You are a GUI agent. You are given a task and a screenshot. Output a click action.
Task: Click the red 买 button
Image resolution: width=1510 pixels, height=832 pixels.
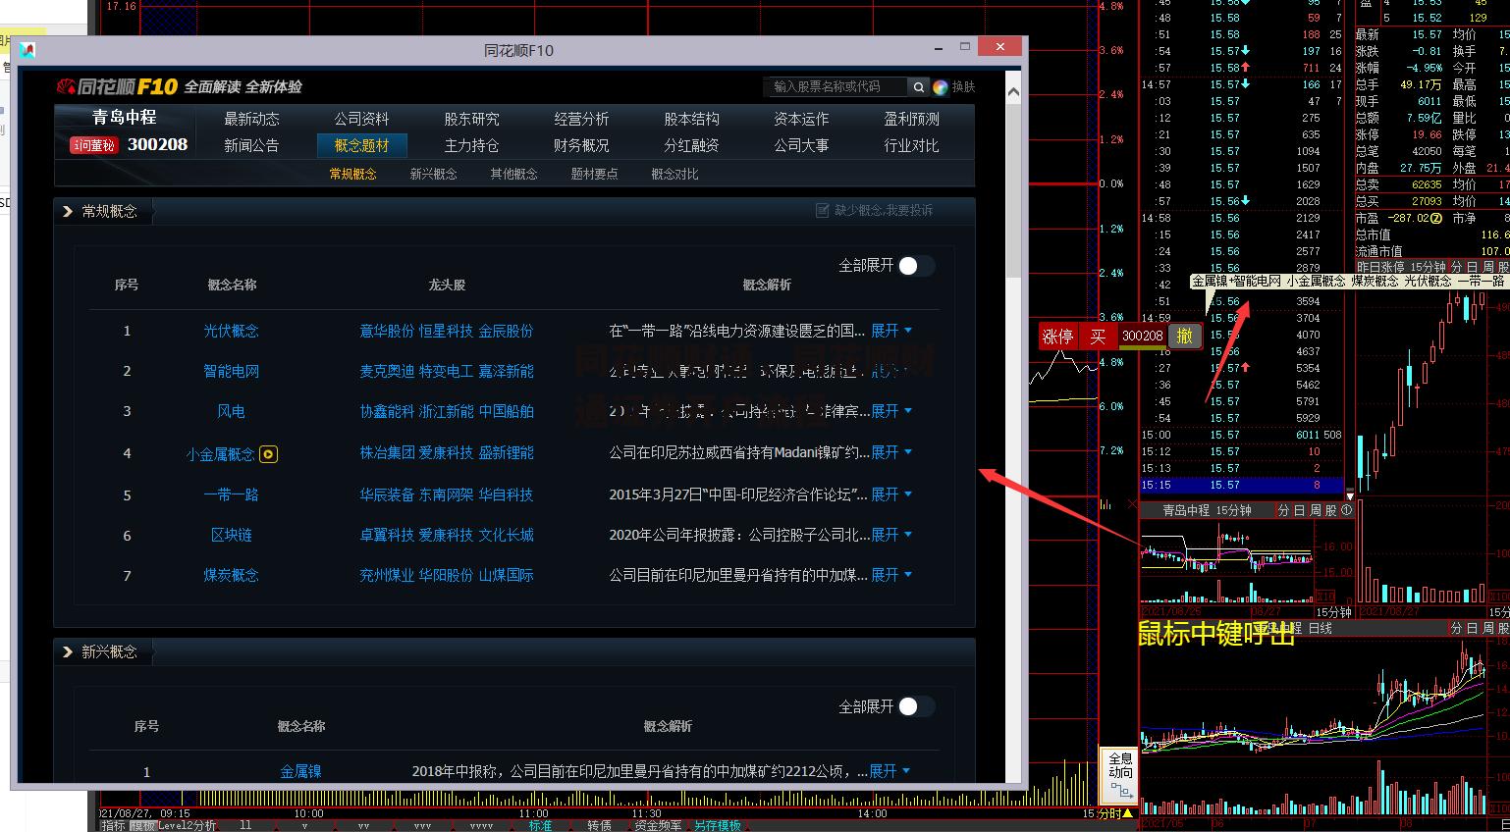click(x=1098, y=337)
